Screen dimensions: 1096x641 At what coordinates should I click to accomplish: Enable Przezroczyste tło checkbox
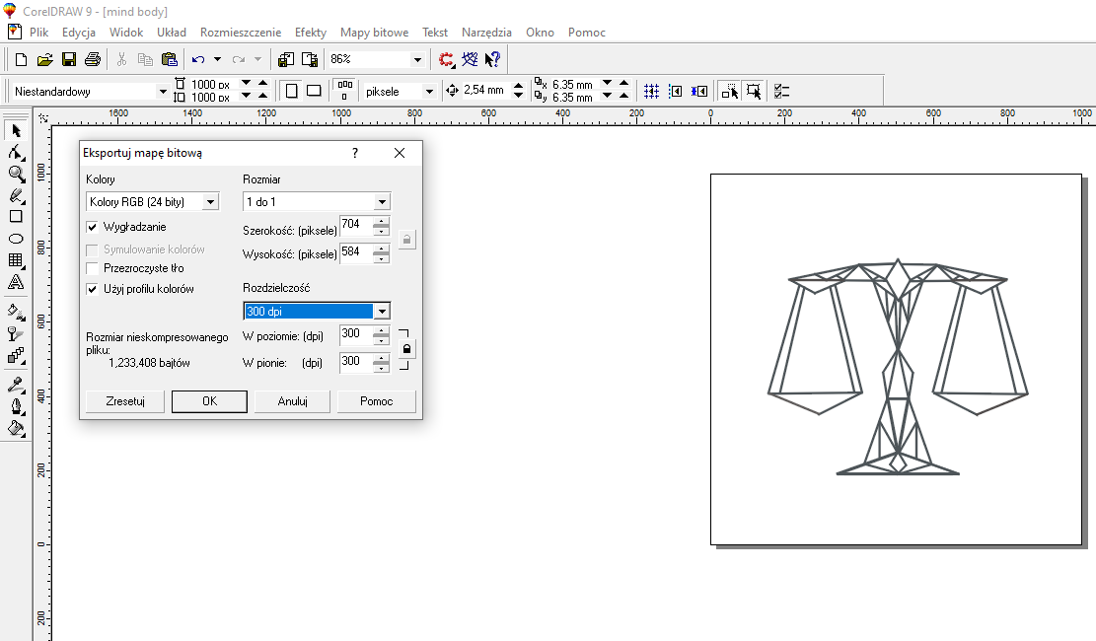tap(93, 268)
